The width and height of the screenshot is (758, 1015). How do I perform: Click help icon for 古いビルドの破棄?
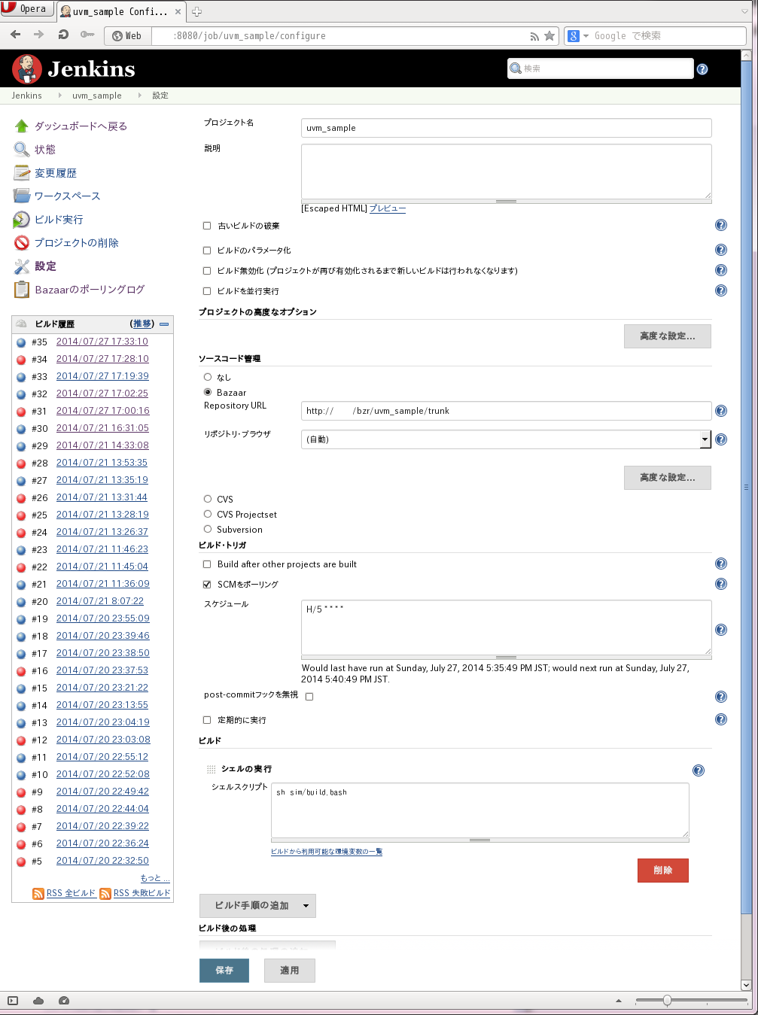coord(721,225)
